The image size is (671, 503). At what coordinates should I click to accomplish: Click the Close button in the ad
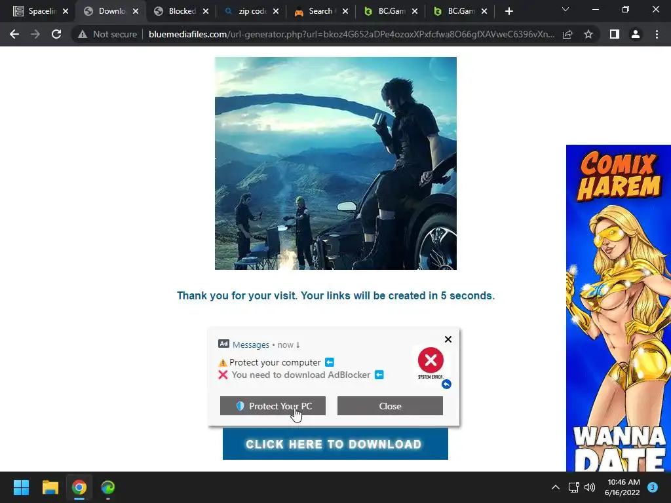pos(390,405)
